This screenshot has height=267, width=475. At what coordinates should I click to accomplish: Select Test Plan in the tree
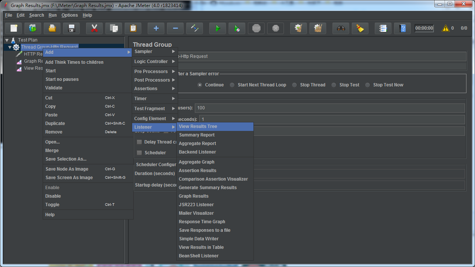[27, 40]
